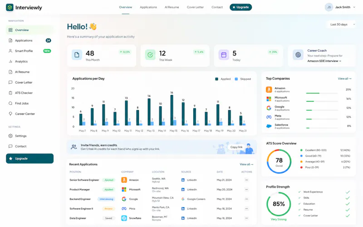Viewport: 363px width, 227px height.
Task: Toggle the Skipped series in chart legend
Action: pyautogui.click(x=243, y=79)
